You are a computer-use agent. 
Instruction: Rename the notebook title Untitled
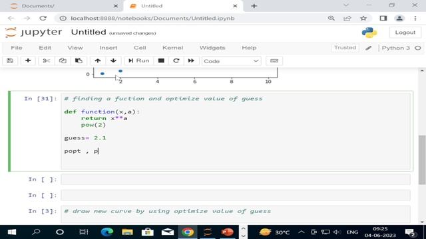click(89, 32)
